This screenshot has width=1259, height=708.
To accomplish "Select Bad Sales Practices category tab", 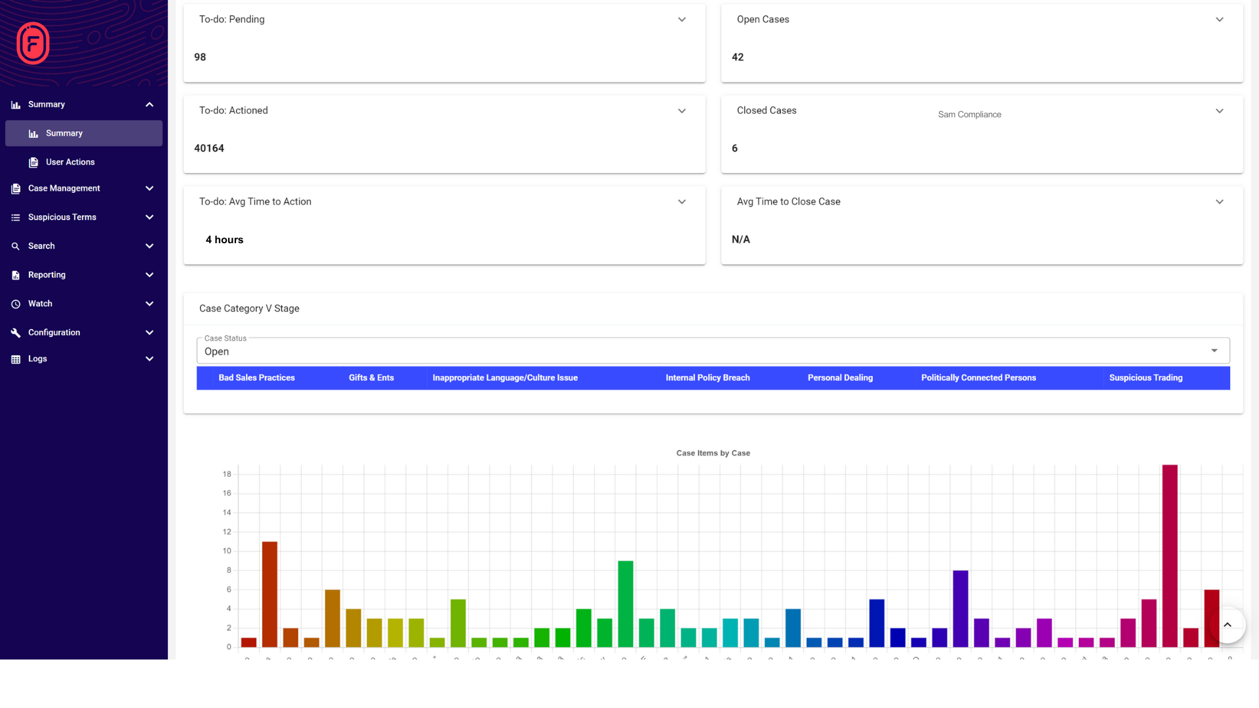I will (257, 378).
